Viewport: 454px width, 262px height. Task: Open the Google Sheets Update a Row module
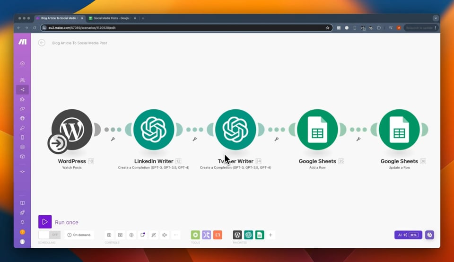399,130
